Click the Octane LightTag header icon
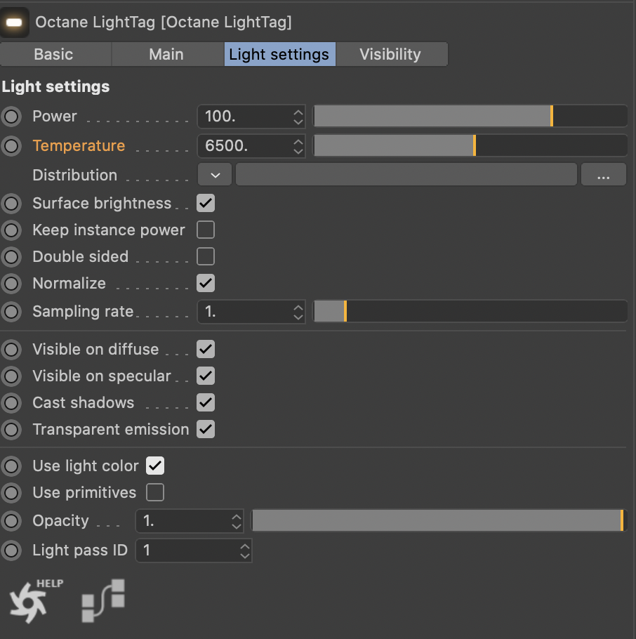This screenshot has width=636, height=639. point(14,22)
